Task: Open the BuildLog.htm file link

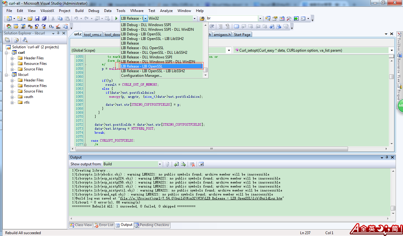Action: tap(201, 199)
